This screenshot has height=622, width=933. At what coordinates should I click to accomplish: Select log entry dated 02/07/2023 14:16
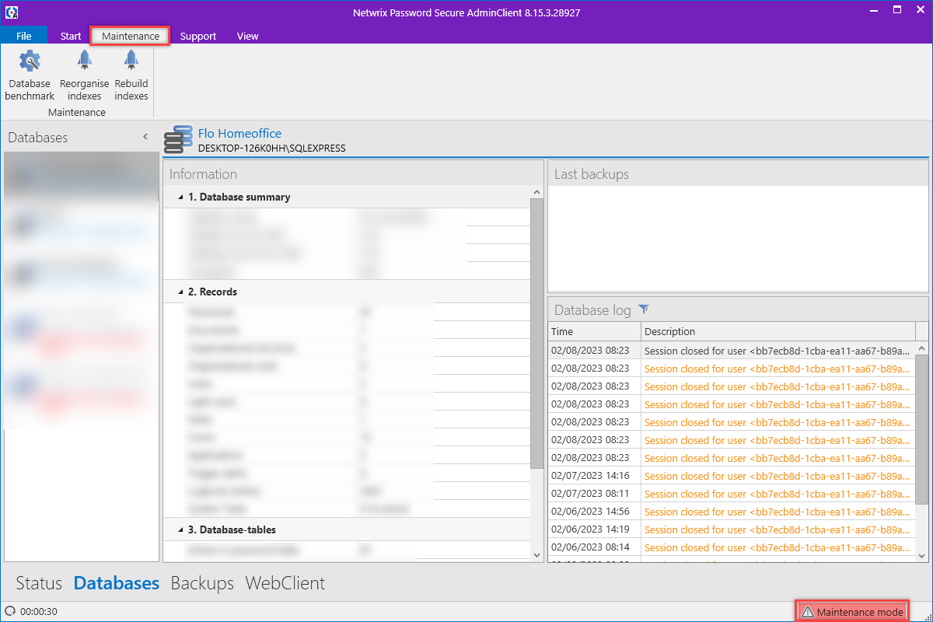tap(732, 476)
